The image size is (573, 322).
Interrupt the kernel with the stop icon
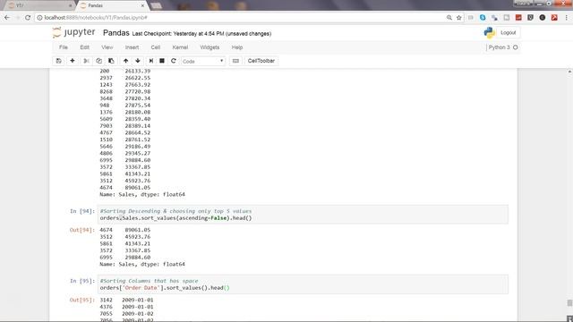tap(162, 61)
